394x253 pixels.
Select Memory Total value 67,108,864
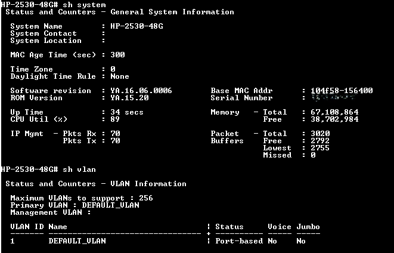[334, 112]
